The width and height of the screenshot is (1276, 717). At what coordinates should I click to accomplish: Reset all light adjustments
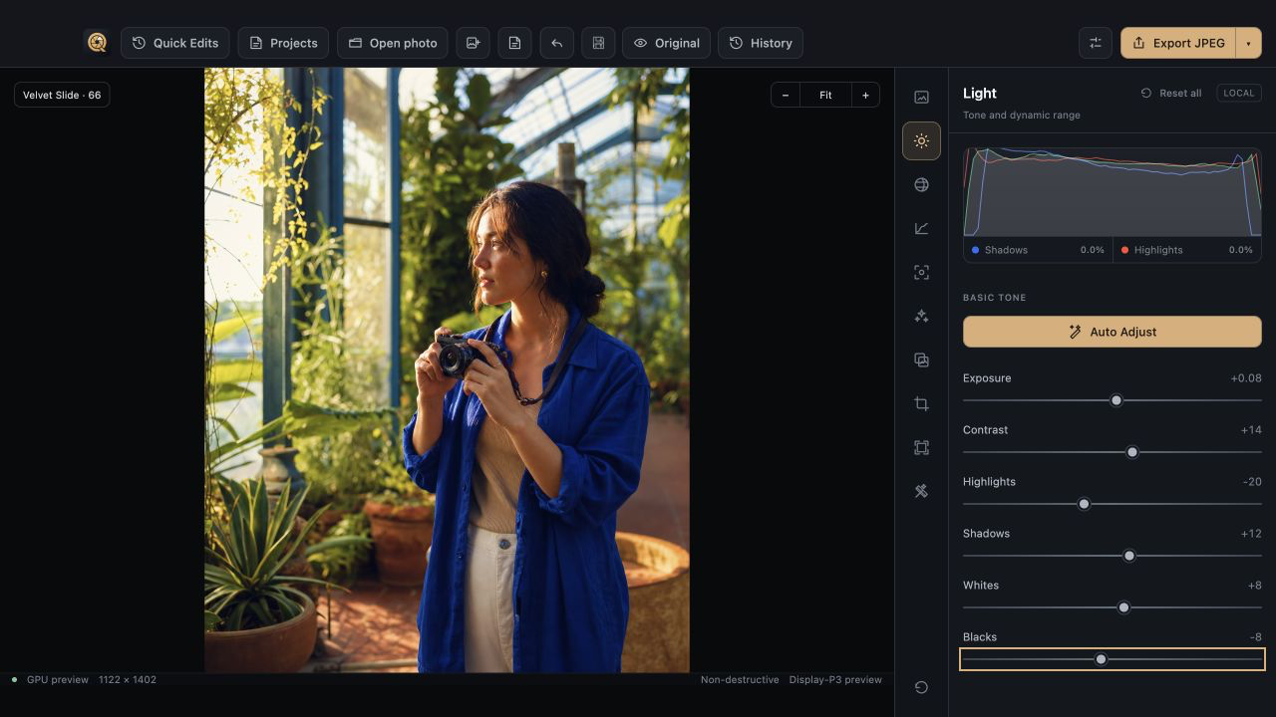pos(1171,93)
